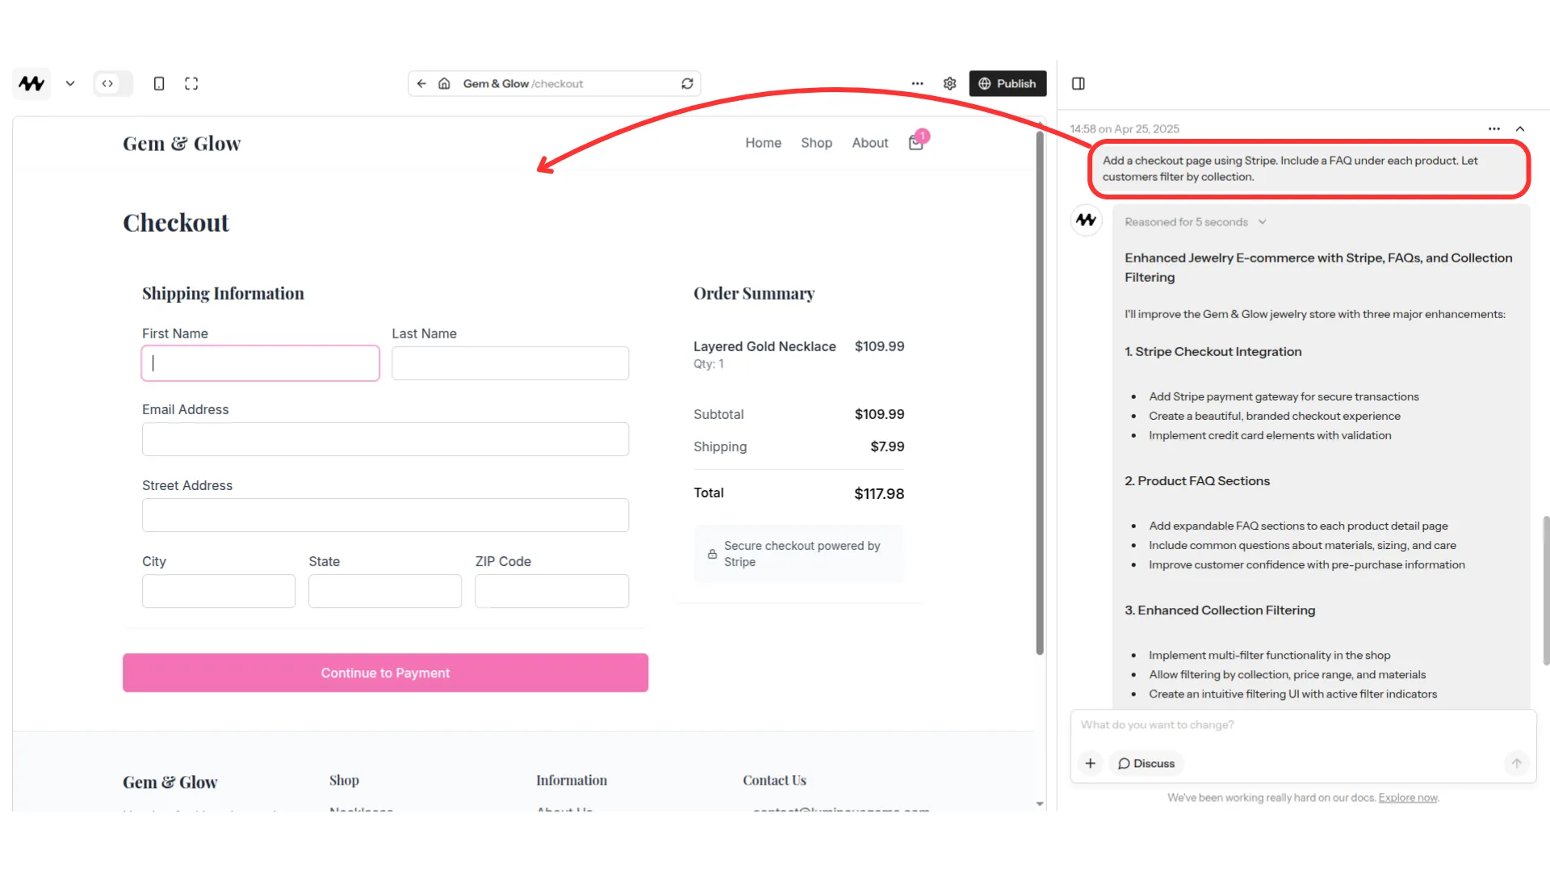This screenshot has width=1550, height=872.
Task: Switch to mobile device preview
Action: (x=159, y=83)
